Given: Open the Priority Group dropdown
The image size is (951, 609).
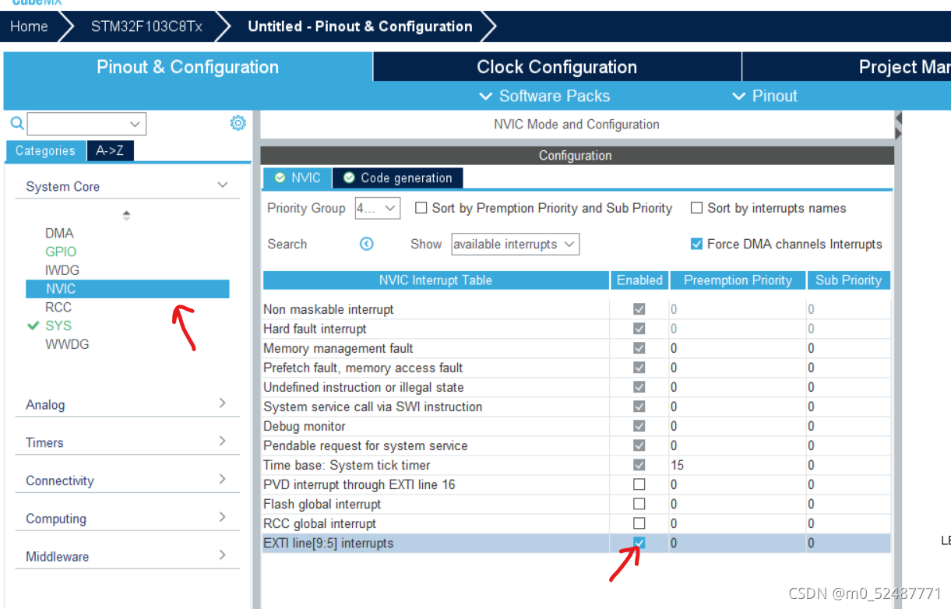Looking at the screenshot, I should (378, 208).
